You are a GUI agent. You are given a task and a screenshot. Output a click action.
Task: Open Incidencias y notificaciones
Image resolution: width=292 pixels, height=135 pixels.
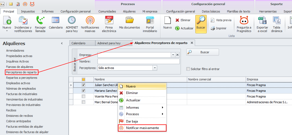tap(23, 24)
